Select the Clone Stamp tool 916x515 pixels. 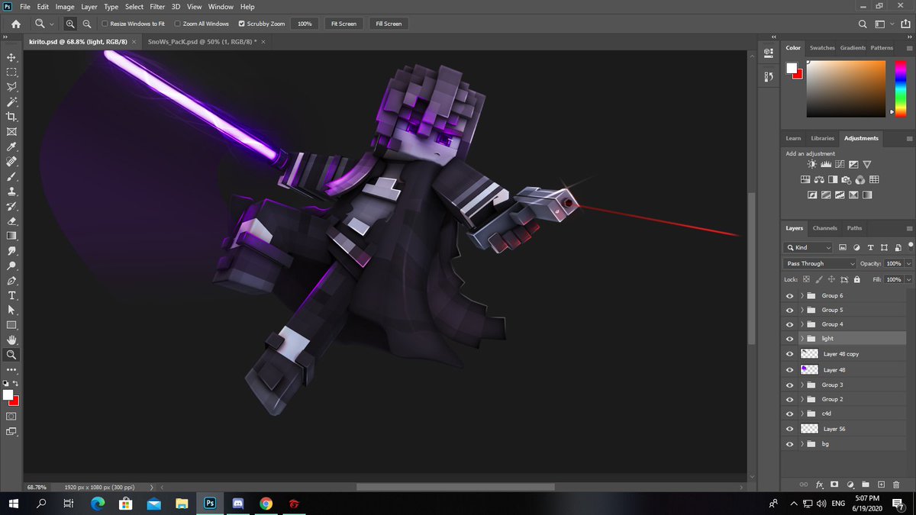pos(11,191)
